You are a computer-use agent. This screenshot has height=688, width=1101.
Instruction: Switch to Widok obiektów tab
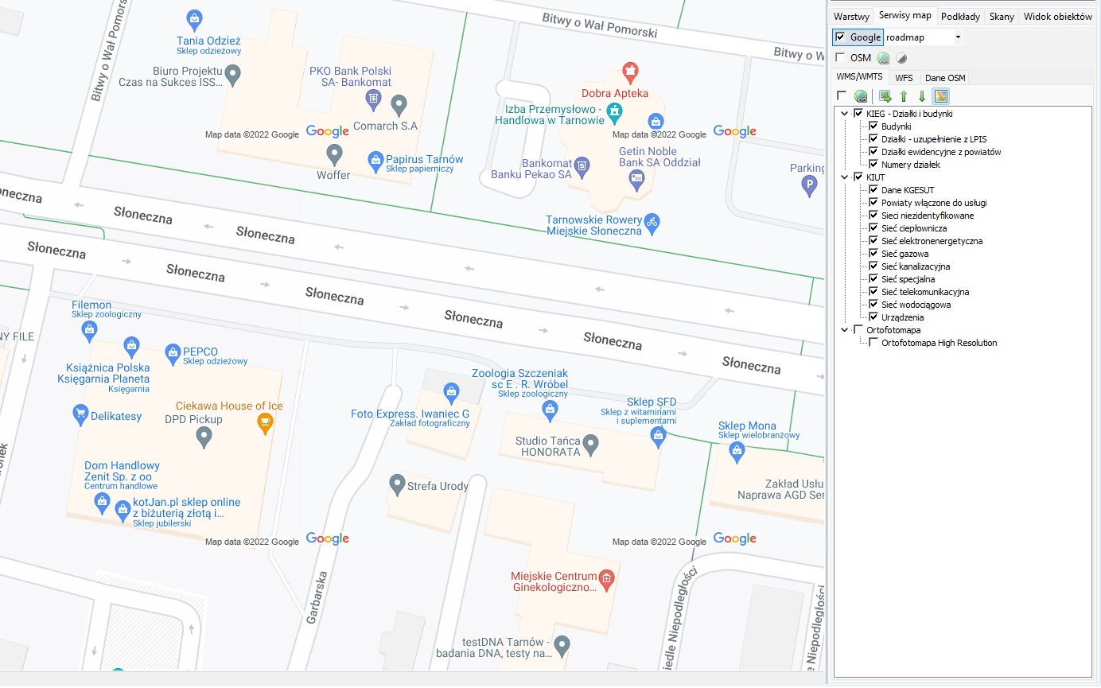click(1058, 16)
